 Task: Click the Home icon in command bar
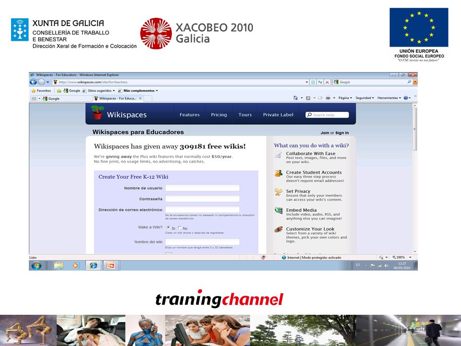[295, 98]
